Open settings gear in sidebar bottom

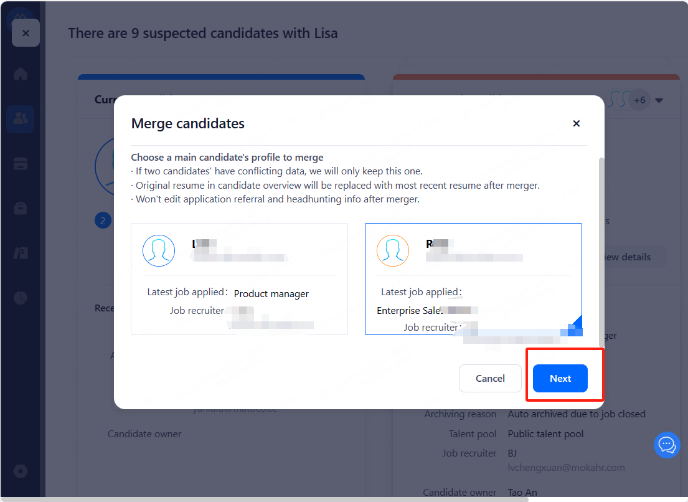pyautogui.click(x=21, y=471)
